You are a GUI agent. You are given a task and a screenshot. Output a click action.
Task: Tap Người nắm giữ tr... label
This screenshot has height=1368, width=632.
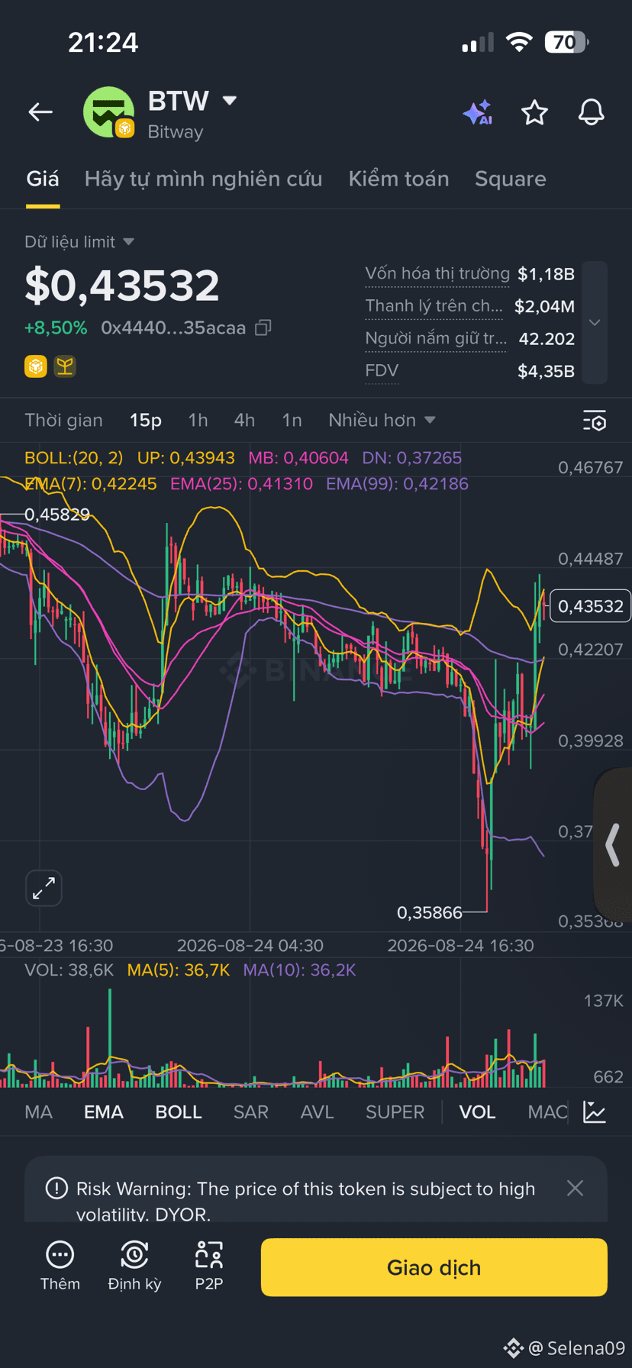436,338
